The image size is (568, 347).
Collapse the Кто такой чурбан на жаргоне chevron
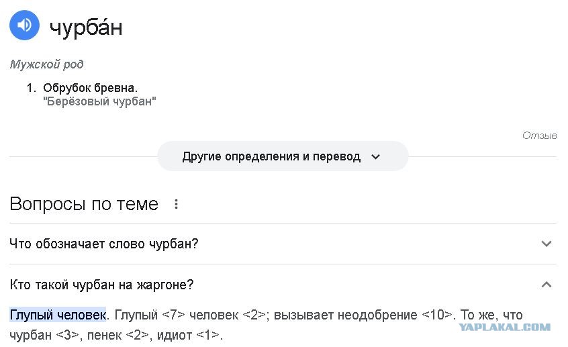pos(547,285)
